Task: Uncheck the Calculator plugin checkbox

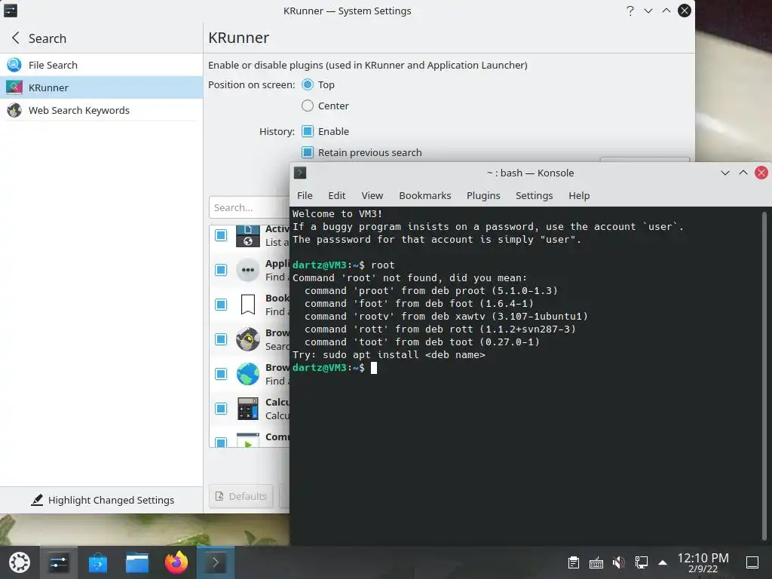Action: (x=221, y=409)
